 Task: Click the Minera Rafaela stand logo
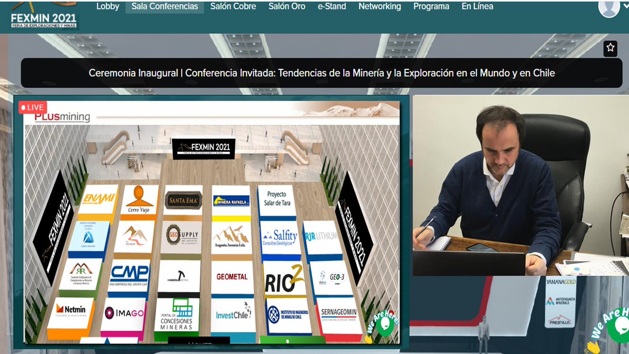pyautogui.click(x=231, y=200)
